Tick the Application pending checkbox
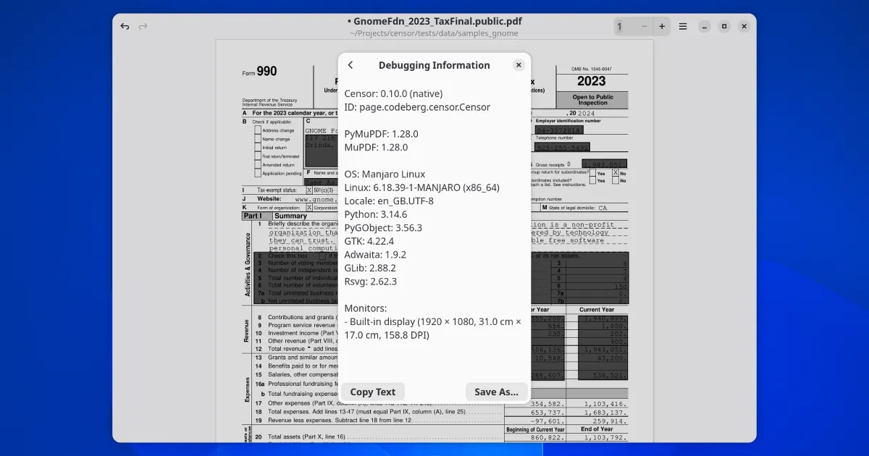The height and width of the screenshot is (456, 869). [258, 174]
